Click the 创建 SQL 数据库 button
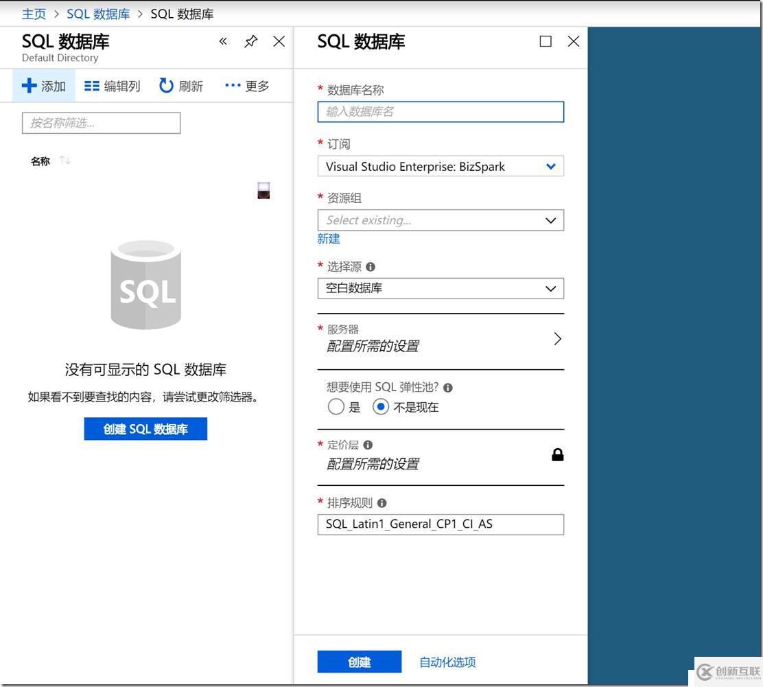This screenshot has height=687, width=763. pos(145,428)
